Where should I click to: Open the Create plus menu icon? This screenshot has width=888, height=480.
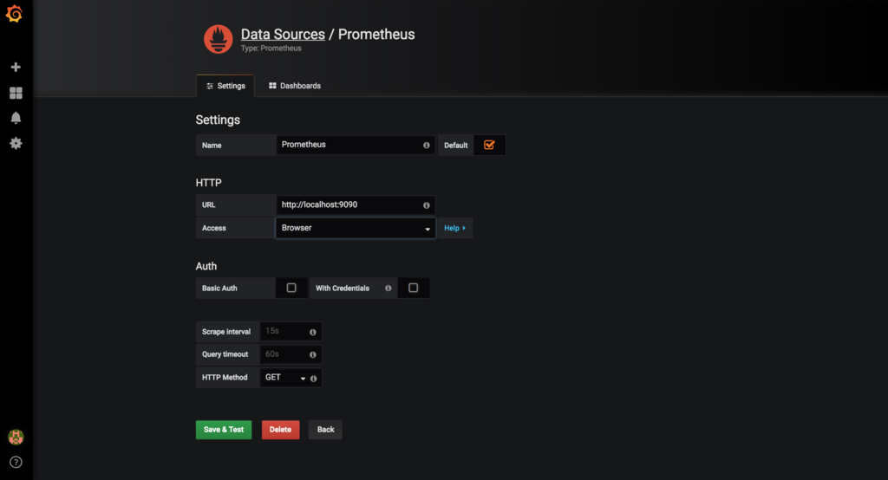click(x=16, y=68)
